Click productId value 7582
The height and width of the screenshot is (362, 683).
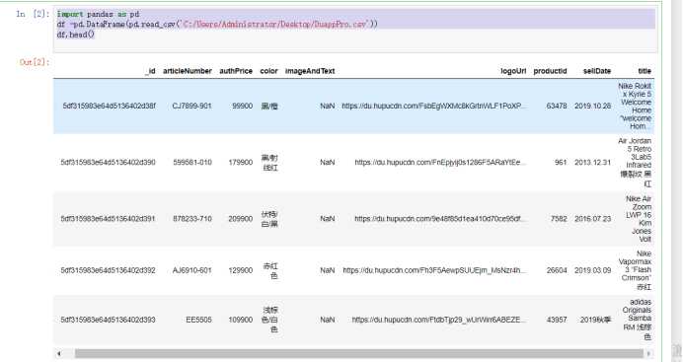[x=559, y=219]
